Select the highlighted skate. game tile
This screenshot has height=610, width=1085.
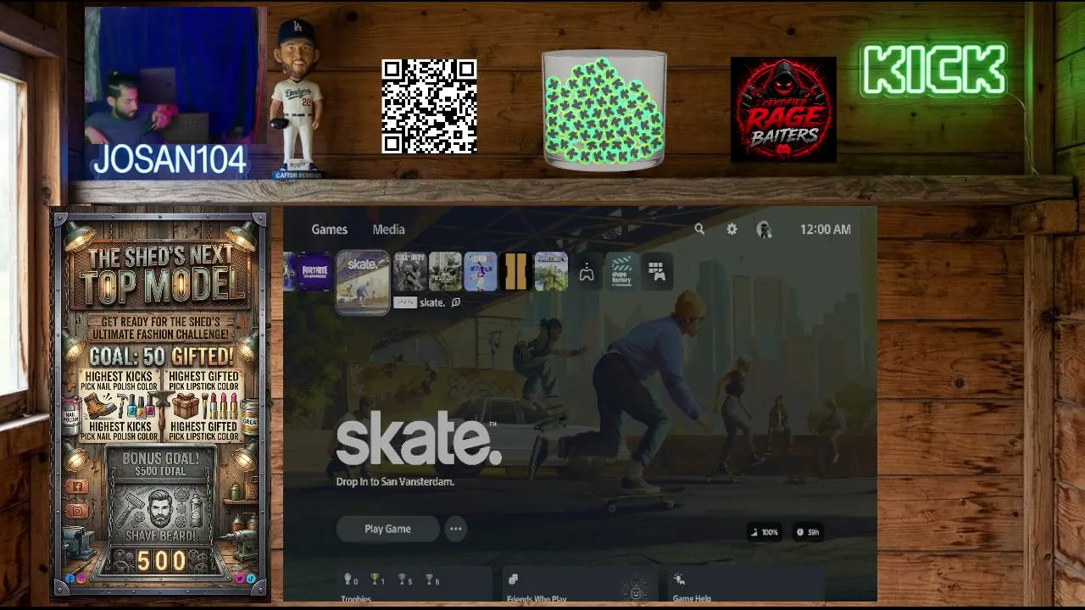point(363,281)
